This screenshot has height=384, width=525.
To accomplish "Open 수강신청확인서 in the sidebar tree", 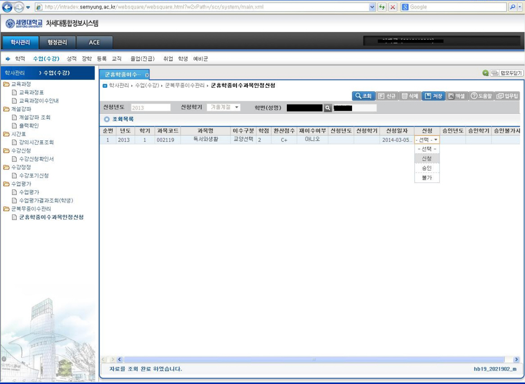I will pos(36,159).
